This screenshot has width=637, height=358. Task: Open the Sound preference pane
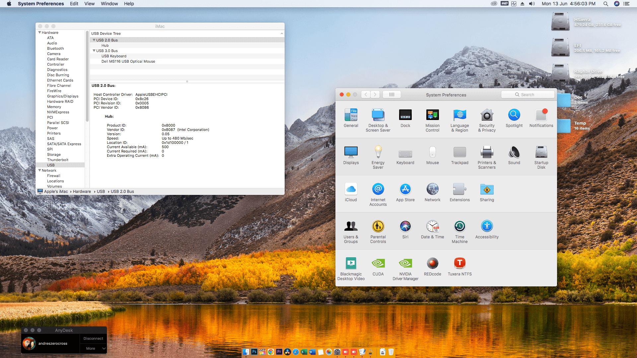(x=514, y=155)
